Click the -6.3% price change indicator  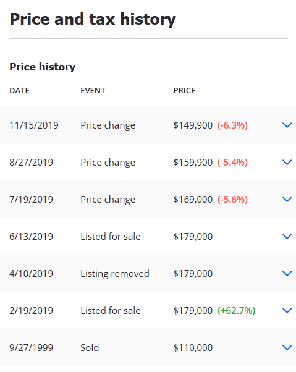(233, 125)
